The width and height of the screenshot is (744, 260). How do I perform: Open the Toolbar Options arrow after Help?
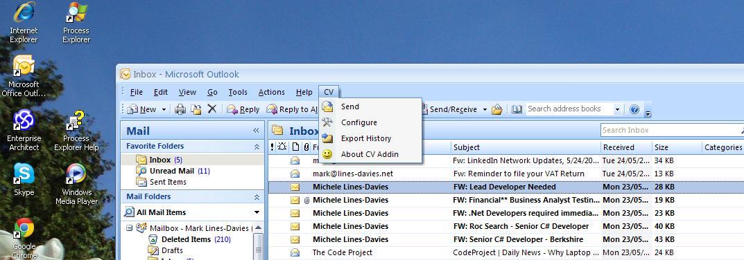648,112
